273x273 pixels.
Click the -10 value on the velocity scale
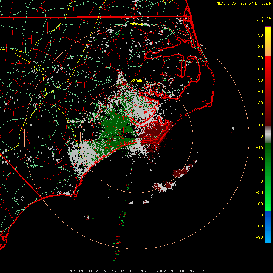pyautogui.click(x=259, y=148)
